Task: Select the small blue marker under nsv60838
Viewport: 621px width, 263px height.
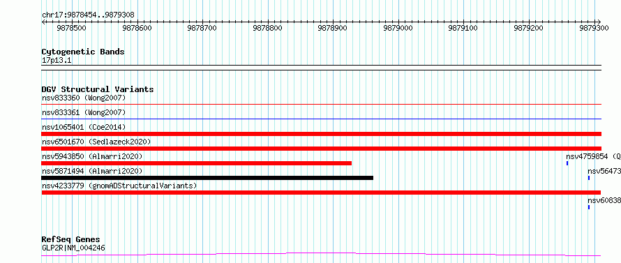Action: pyautogui.click(x=588, y=207)
